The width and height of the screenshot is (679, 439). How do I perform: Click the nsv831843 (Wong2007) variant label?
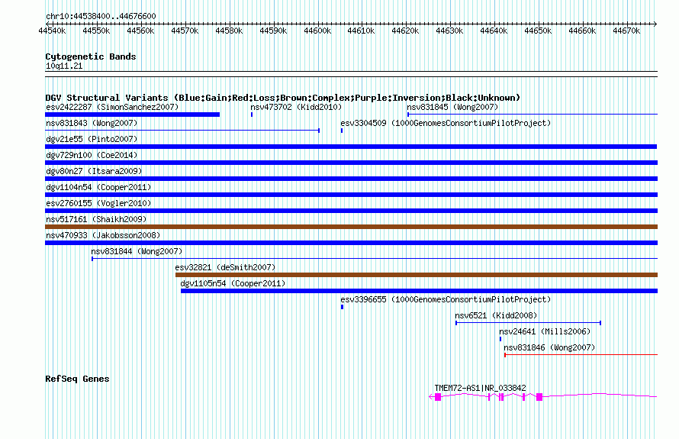92,123
